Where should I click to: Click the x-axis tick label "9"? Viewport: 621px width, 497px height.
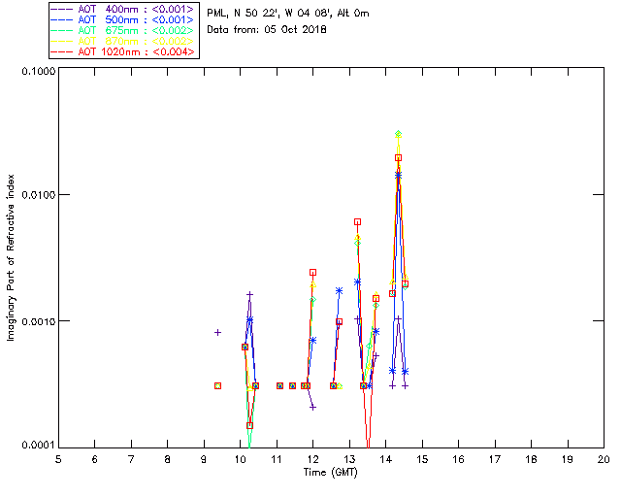[x=204, y=460]
